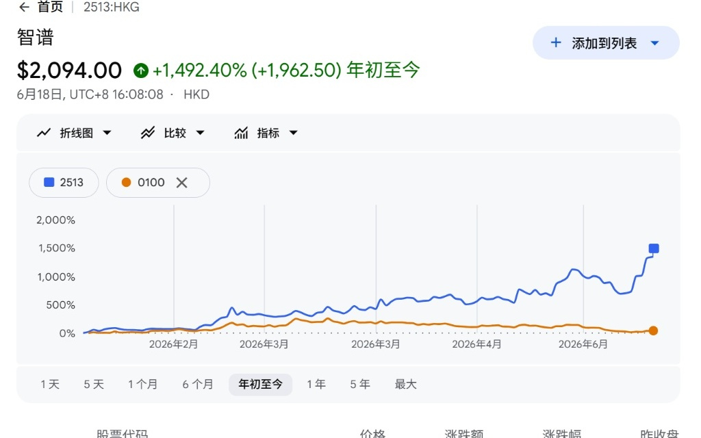Click the 500% axis label
Image resolution: width=701 pixels, height=438 pixels.
click(60, 305)
